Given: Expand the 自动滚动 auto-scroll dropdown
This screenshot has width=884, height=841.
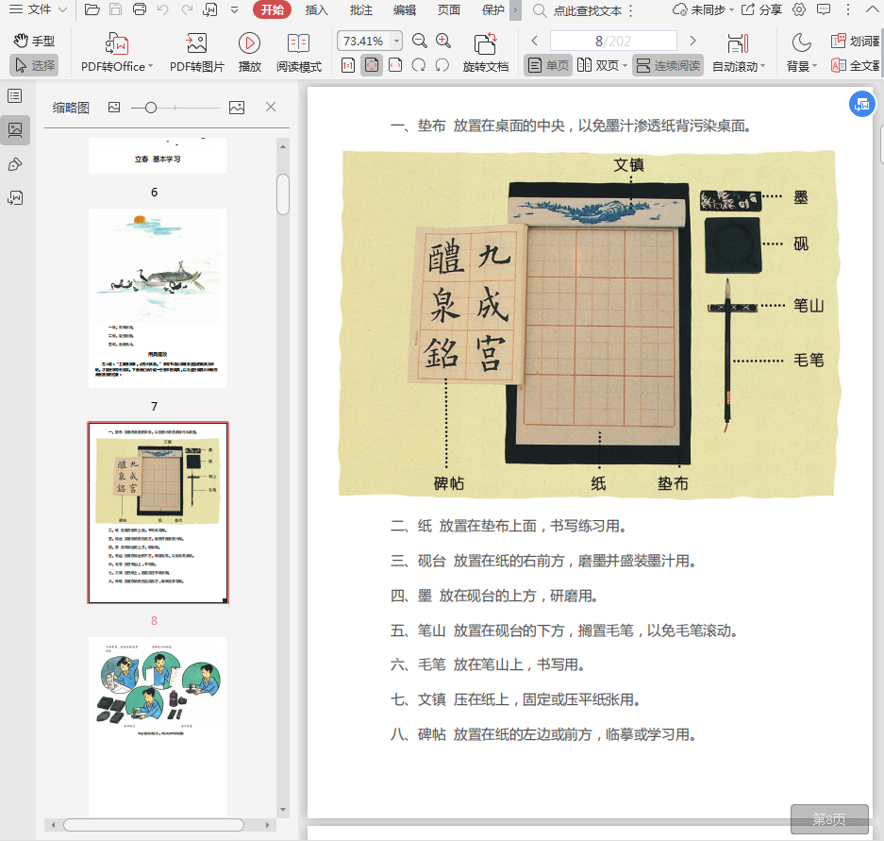Looking at the screenshot, I should point(762,67).
